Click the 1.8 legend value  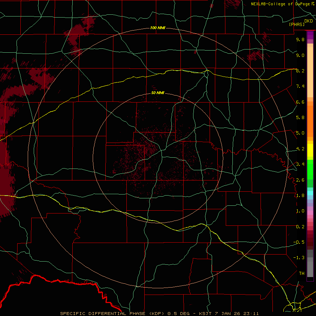(x=300, y=196)
